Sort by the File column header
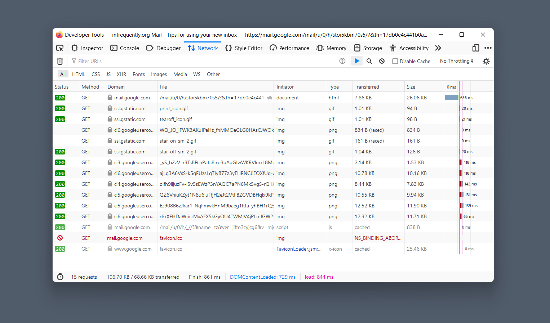The width and height of the screenshot is (550, 323). [x=216, y=87]
